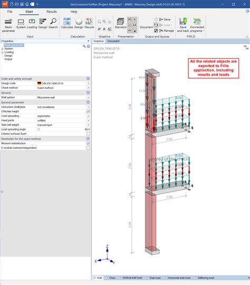
Task: Open quick access toolbar dropdown arrow
Action: click(x=37, y=4)
